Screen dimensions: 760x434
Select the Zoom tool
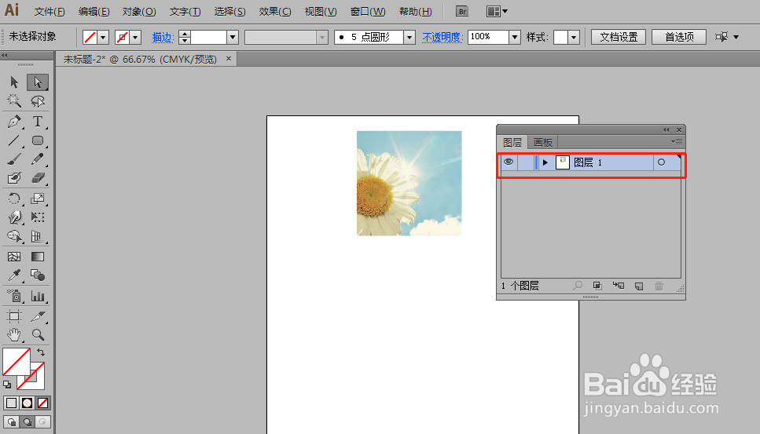[x=37, y=335]
